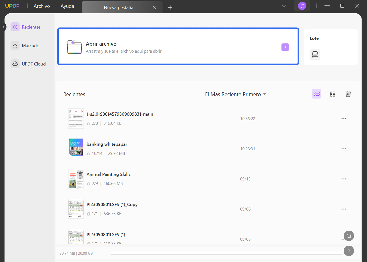Screen dimensions: 367x262
Task: Open the El Mas Reciente Primero sort dropdown
Action: click(235, 94)
